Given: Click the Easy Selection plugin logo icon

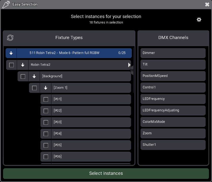Looking at the screenshot, I should click(x=6, y=4).
